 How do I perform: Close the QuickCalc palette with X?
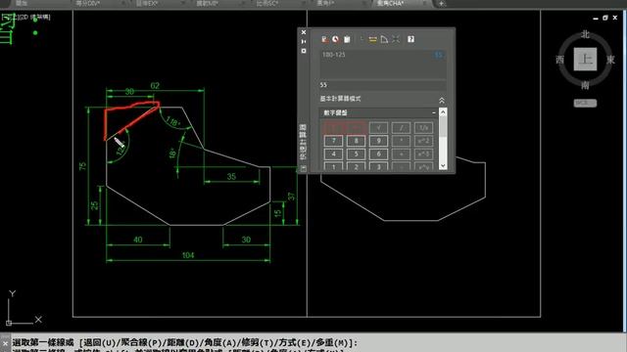click(x=304, y=32)
